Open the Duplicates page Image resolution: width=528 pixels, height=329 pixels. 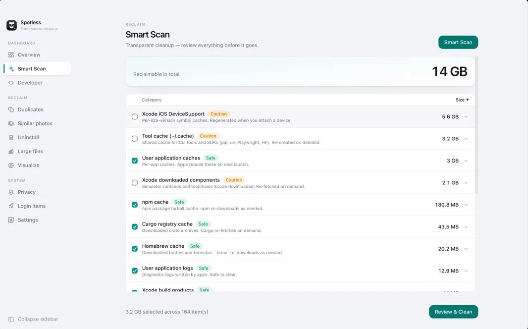coord(37,110)
